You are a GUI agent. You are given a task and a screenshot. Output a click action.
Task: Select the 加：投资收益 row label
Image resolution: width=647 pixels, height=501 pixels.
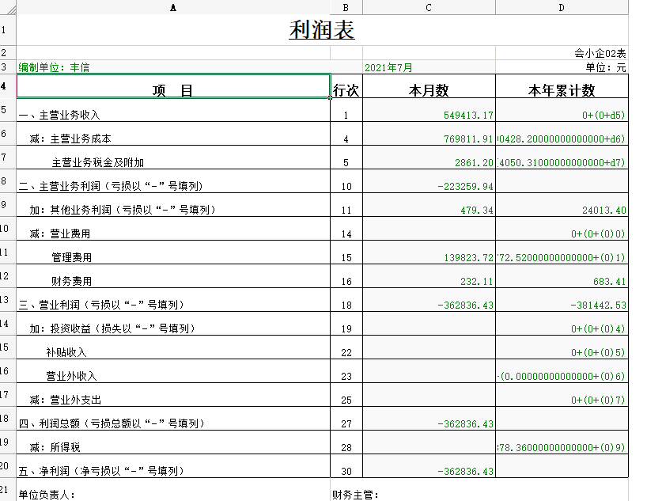[173, 324]
